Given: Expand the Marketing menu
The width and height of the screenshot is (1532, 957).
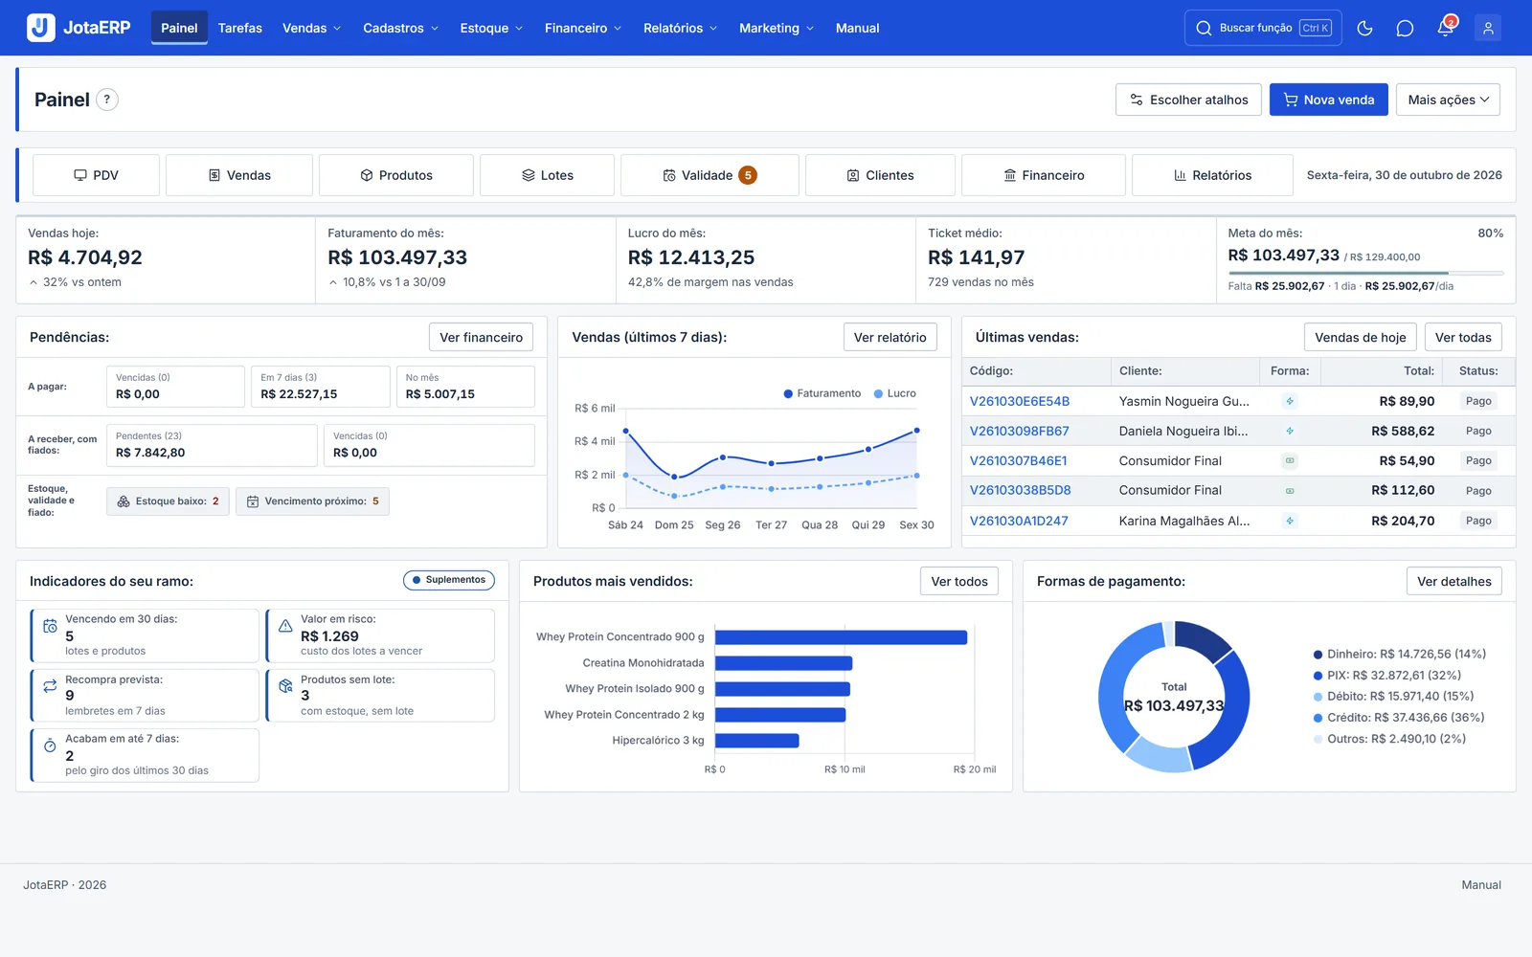Looking at the screenshot, I should 777,29.
